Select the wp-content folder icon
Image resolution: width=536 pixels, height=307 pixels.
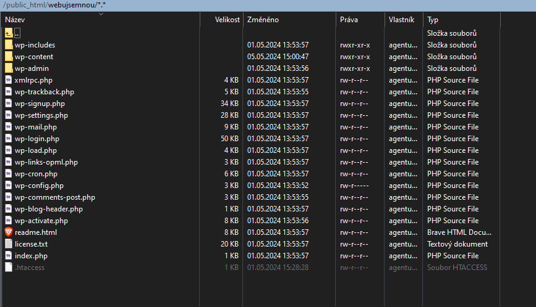pyautogui.click(x=9, y=57)
